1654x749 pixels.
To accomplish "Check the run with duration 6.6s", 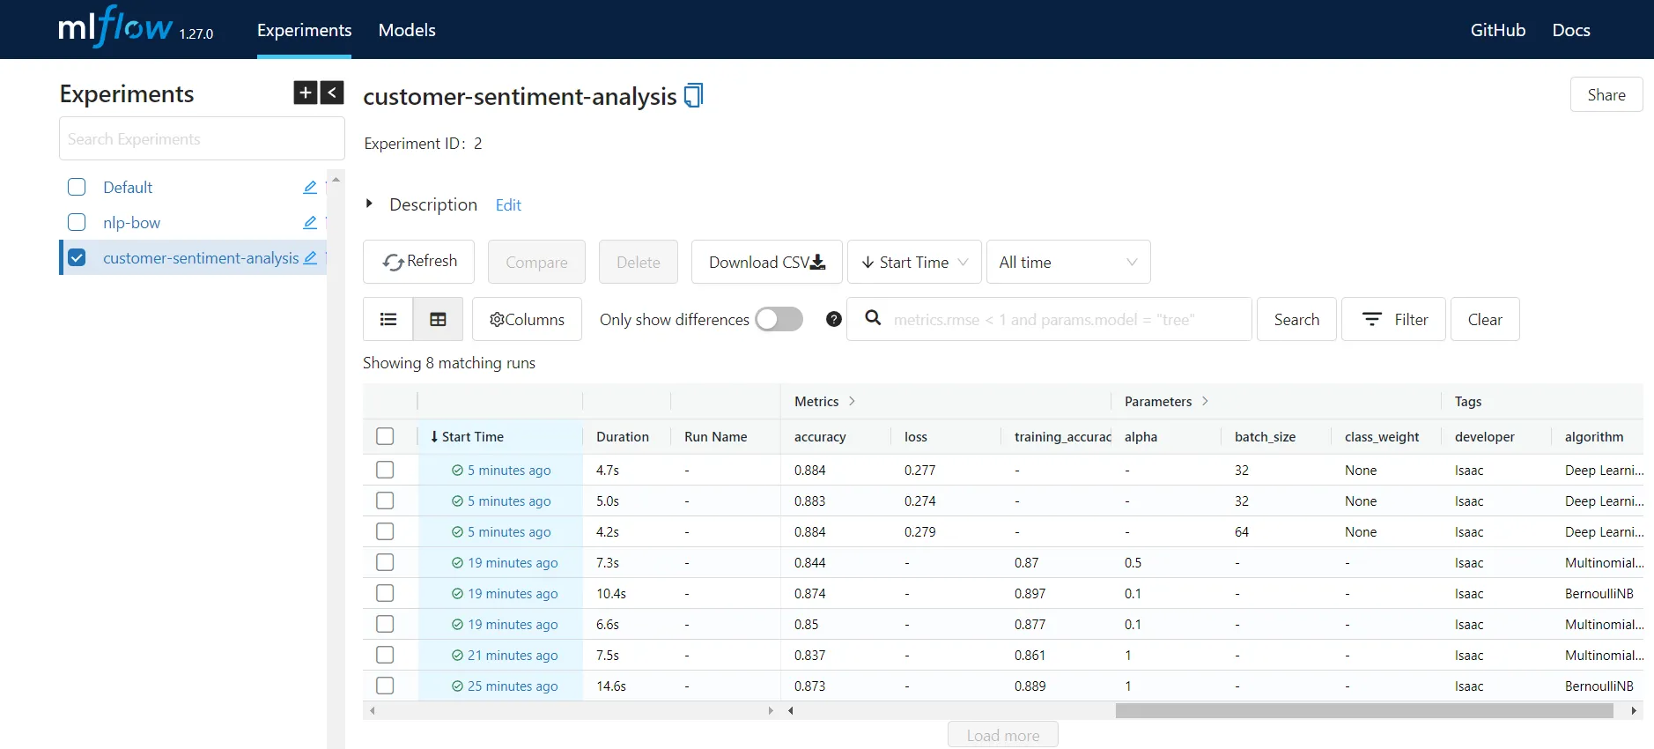I will point(385,624).
